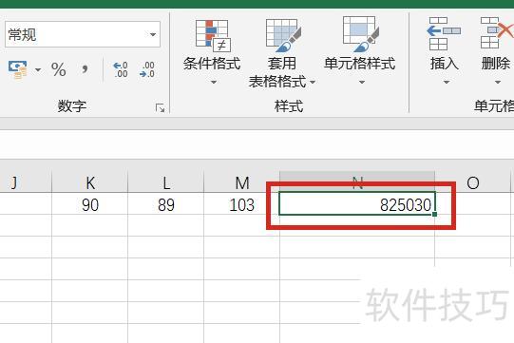Select cell containing 90
The width and height of the screenshot is (514, 343).
[x=90, y=204]
